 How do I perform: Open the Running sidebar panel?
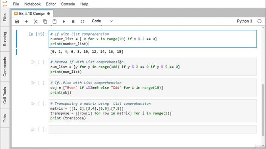point(5,39)
